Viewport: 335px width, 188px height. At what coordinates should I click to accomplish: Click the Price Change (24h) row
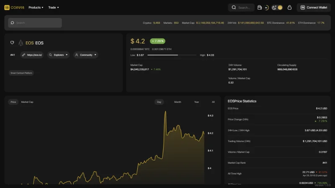pyautogui.click(x=277, y=119)
